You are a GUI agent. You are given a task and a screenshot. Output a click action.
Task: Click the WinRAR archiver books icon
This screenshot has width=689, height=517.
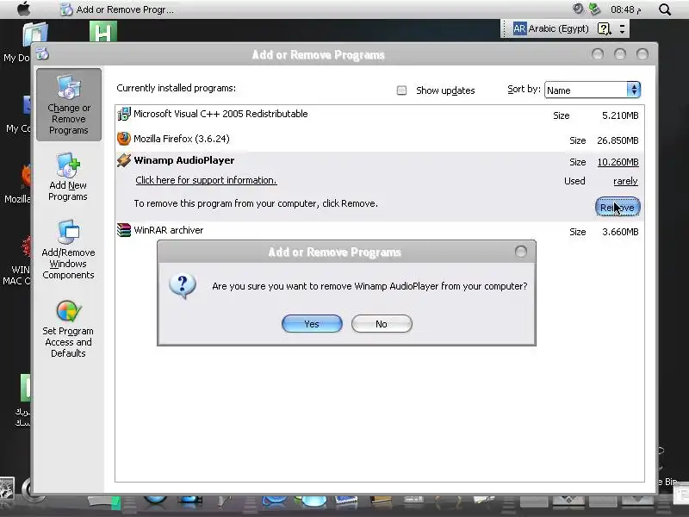tap(124, 230)
